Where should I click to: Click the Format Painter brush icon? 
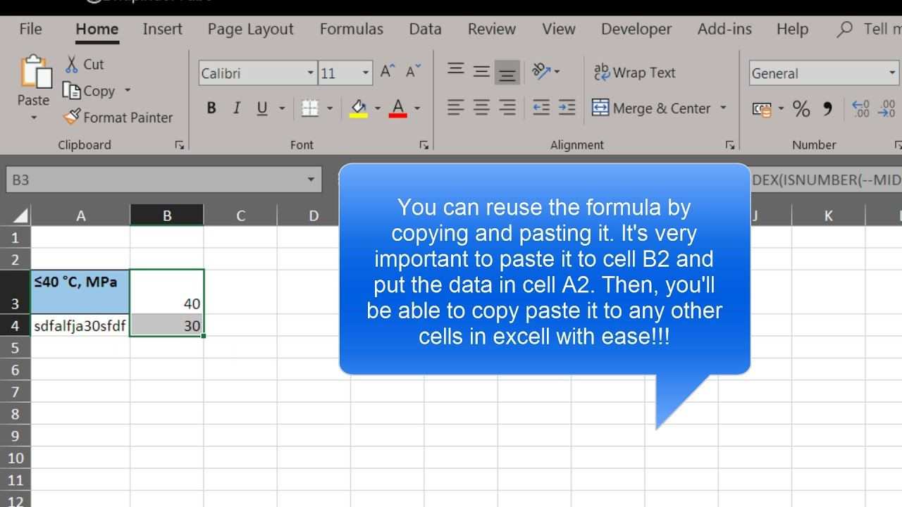point(72,117)
